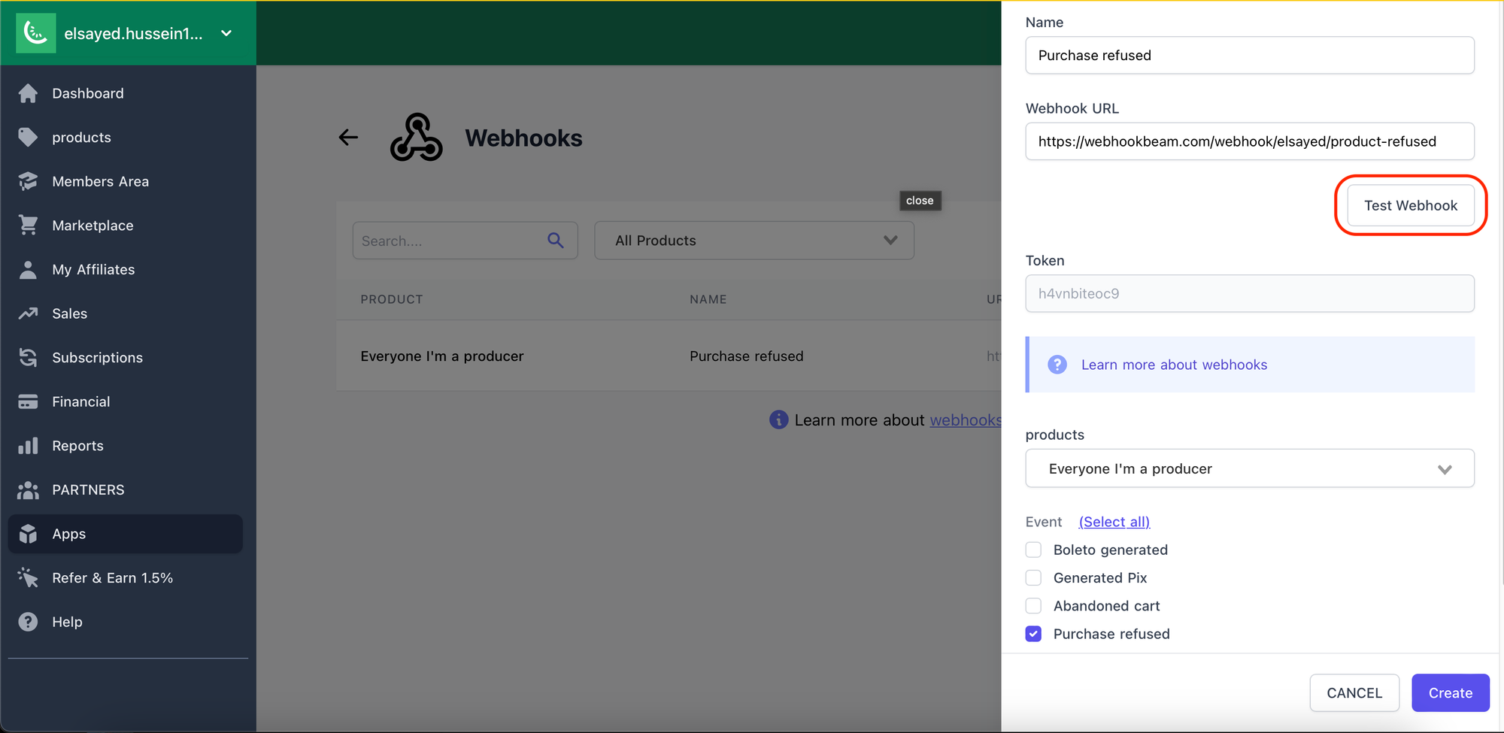Click the search magnifier icon
Image resolution: width=1504 pixels, height=733 pixels.
556,241
